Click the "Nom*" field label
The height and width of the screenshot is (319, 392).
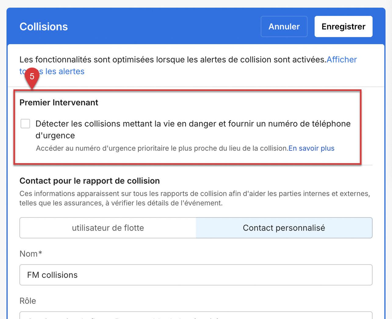tap(31, 254)
